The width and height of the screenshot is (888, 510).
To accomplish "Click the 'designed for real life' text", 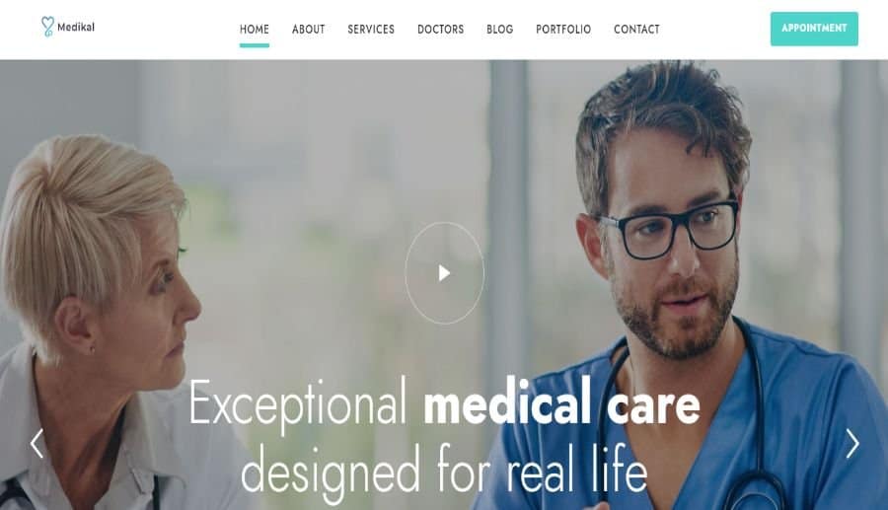I will [444, 471].
